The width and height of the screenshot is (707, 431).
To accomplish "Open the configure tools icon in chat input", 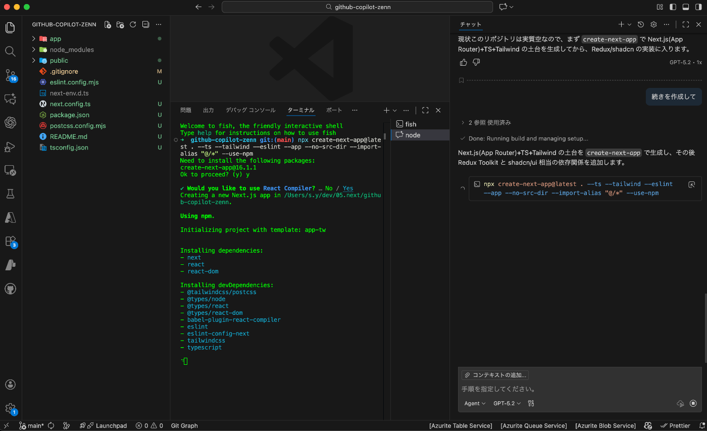I will pos(531,403).
